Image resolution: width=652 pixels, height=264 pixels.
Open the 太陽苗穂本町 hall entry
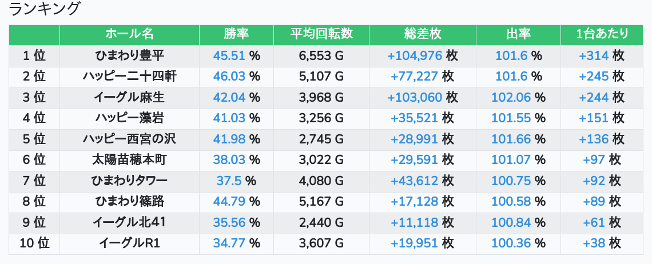[x=129, y=160]
